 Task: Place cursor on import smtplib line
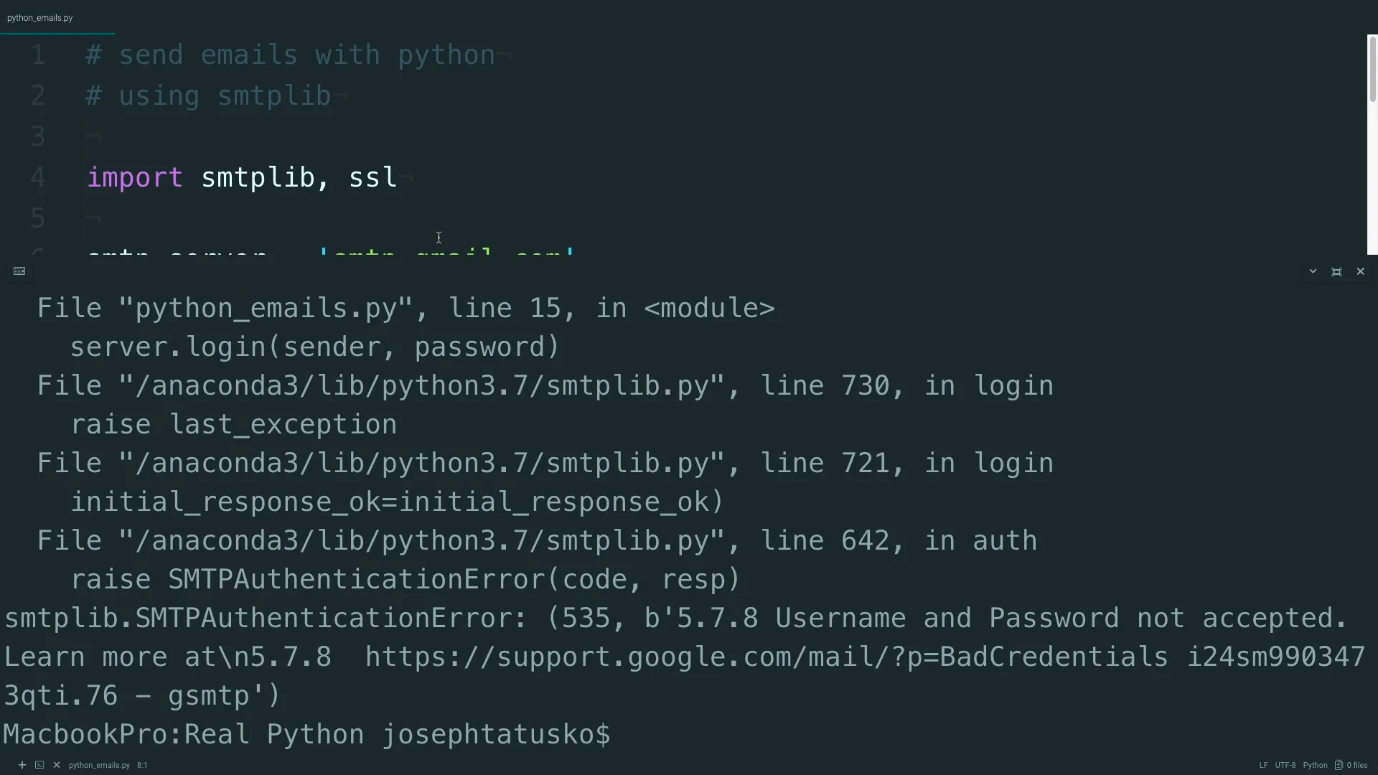point(242,177)
